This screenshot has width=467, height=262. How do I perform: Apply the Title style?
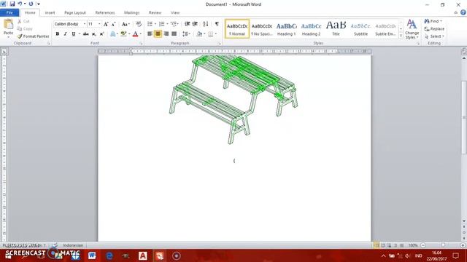pos(336,29)
